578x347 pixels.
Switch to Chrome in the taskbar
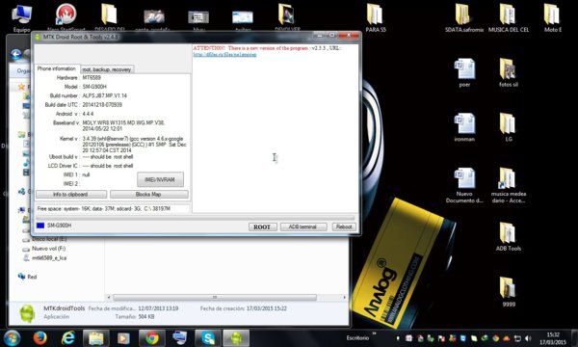coord(152,338)
